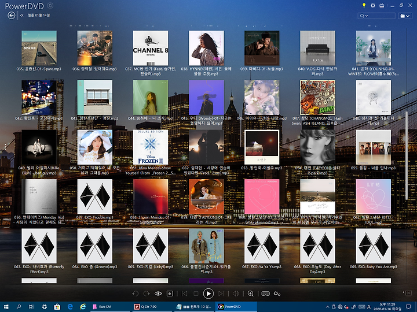Select the 035 Spare album thumbnail

click(x=39, y=48)
